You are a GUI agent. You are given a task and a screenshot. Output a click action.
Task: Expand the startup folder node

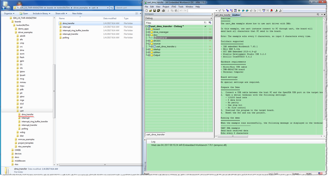click(x=149, y=49)
